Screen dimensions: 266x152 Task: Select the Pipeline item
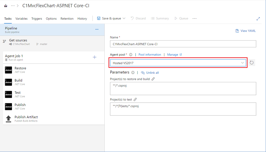(52, 30)
